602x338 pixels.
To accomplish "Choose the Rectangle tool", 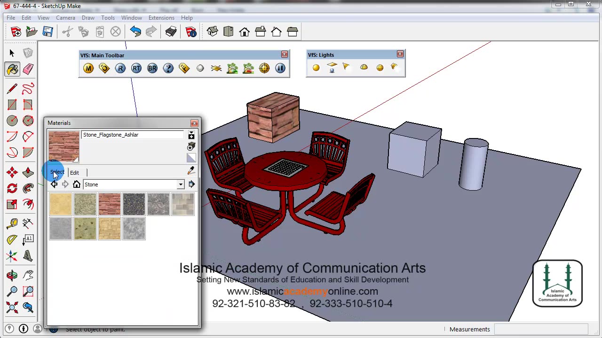I will click(x=12, y=105).
